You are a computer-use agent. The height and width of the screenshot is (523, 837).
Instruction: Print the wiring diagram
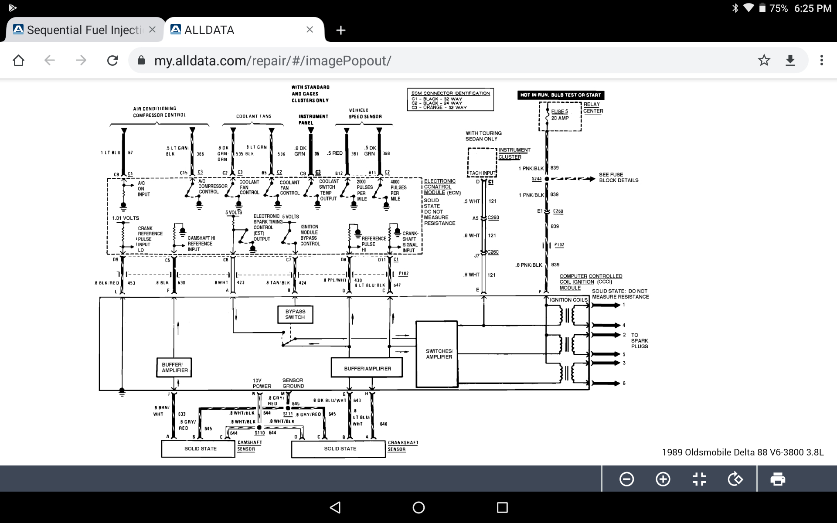[x=778, y=479]
